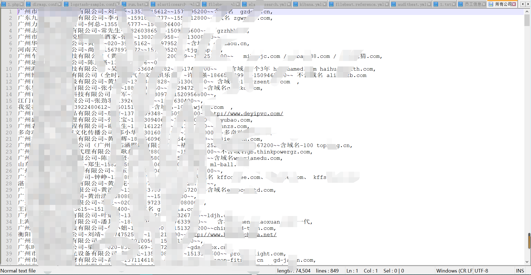The image size is (531, 275).
Task: Click the 'Sel : 0 | 0' status field
Action: tap(394, 271)
